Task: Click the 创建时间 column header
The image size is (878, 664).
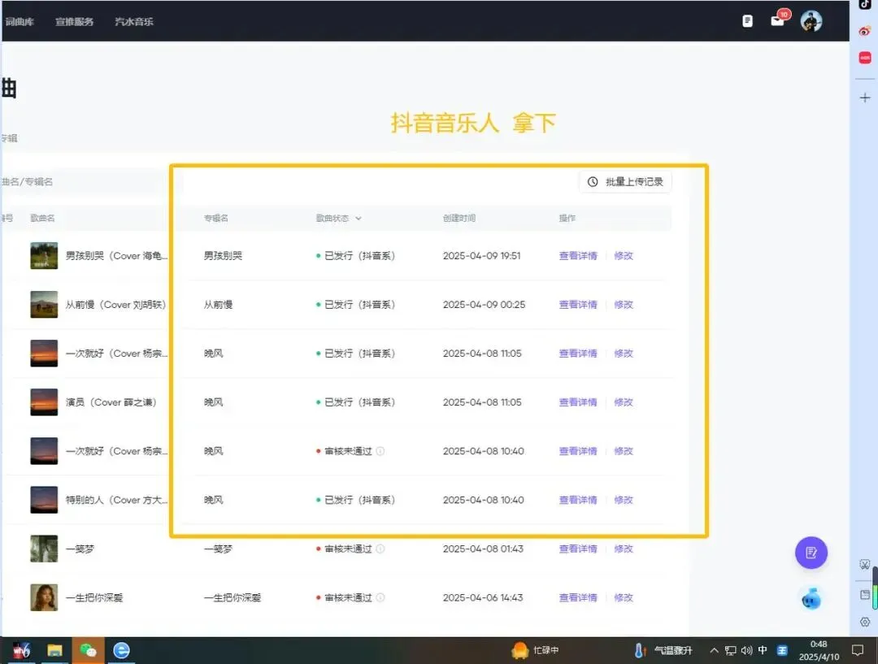Action: 459,219
